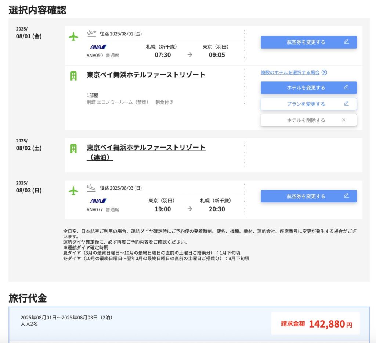The image size is (376, 343).
Task: Click departure time 19:00
Action: pos(163,209)
